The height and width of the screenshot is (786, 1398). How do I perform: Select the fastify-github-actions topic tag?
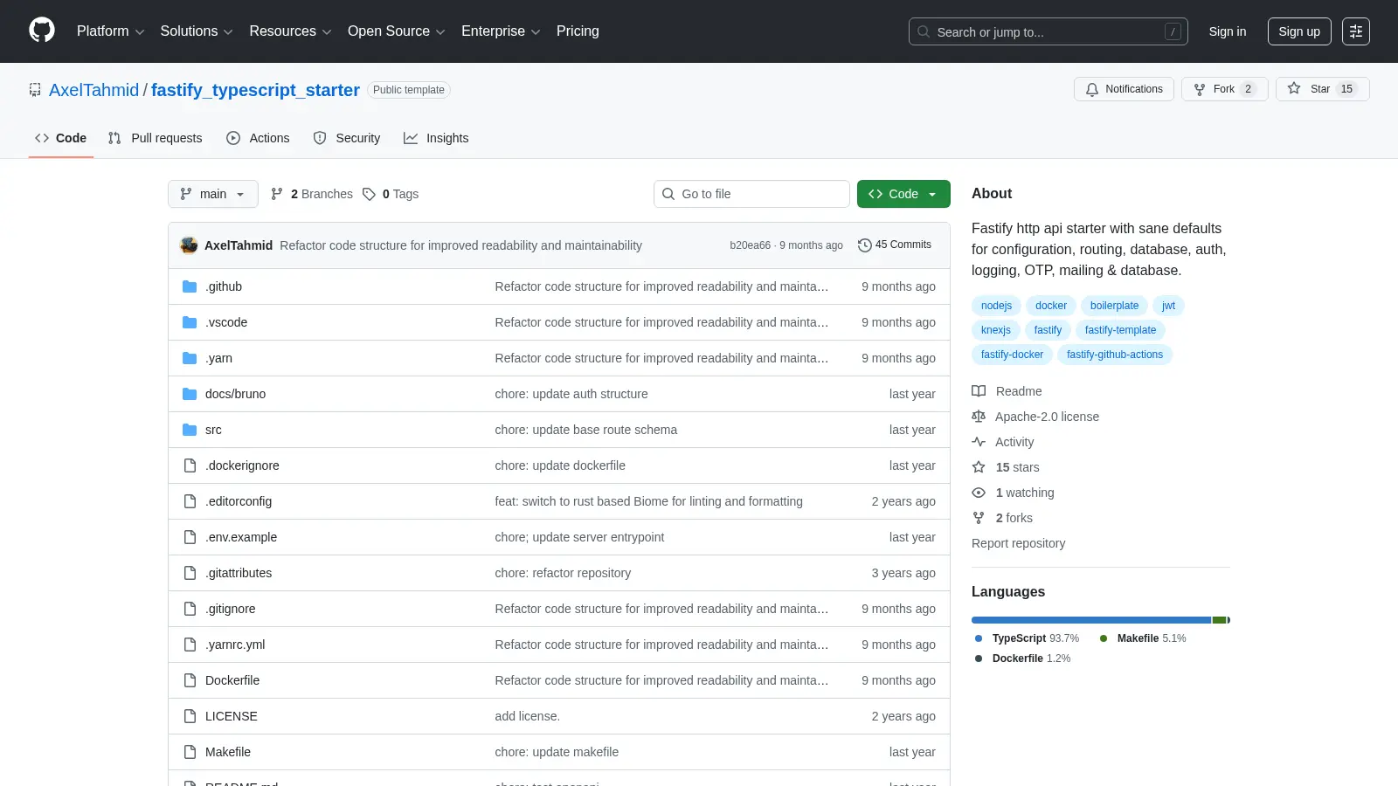click(x=1115, y=355)
